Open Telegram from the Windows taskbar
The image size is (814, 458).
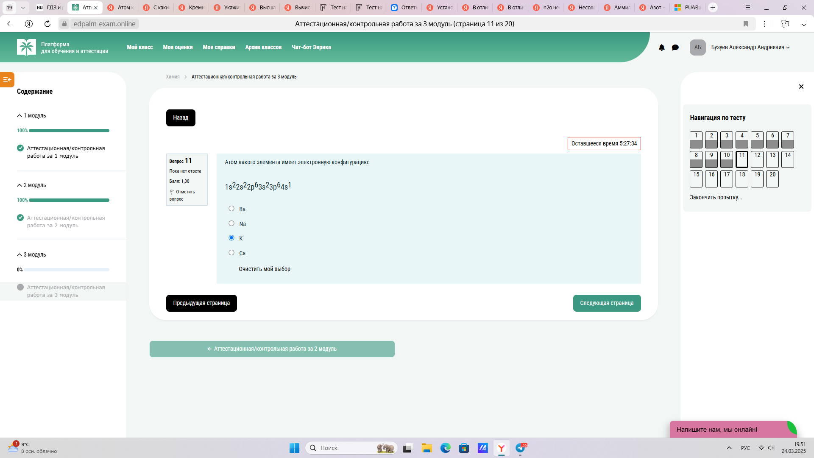pyautogui.click(x=521, y=448)
